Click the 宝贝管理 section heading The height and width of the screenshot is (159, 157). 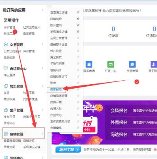pyautogui.click(x=17, y=110)
